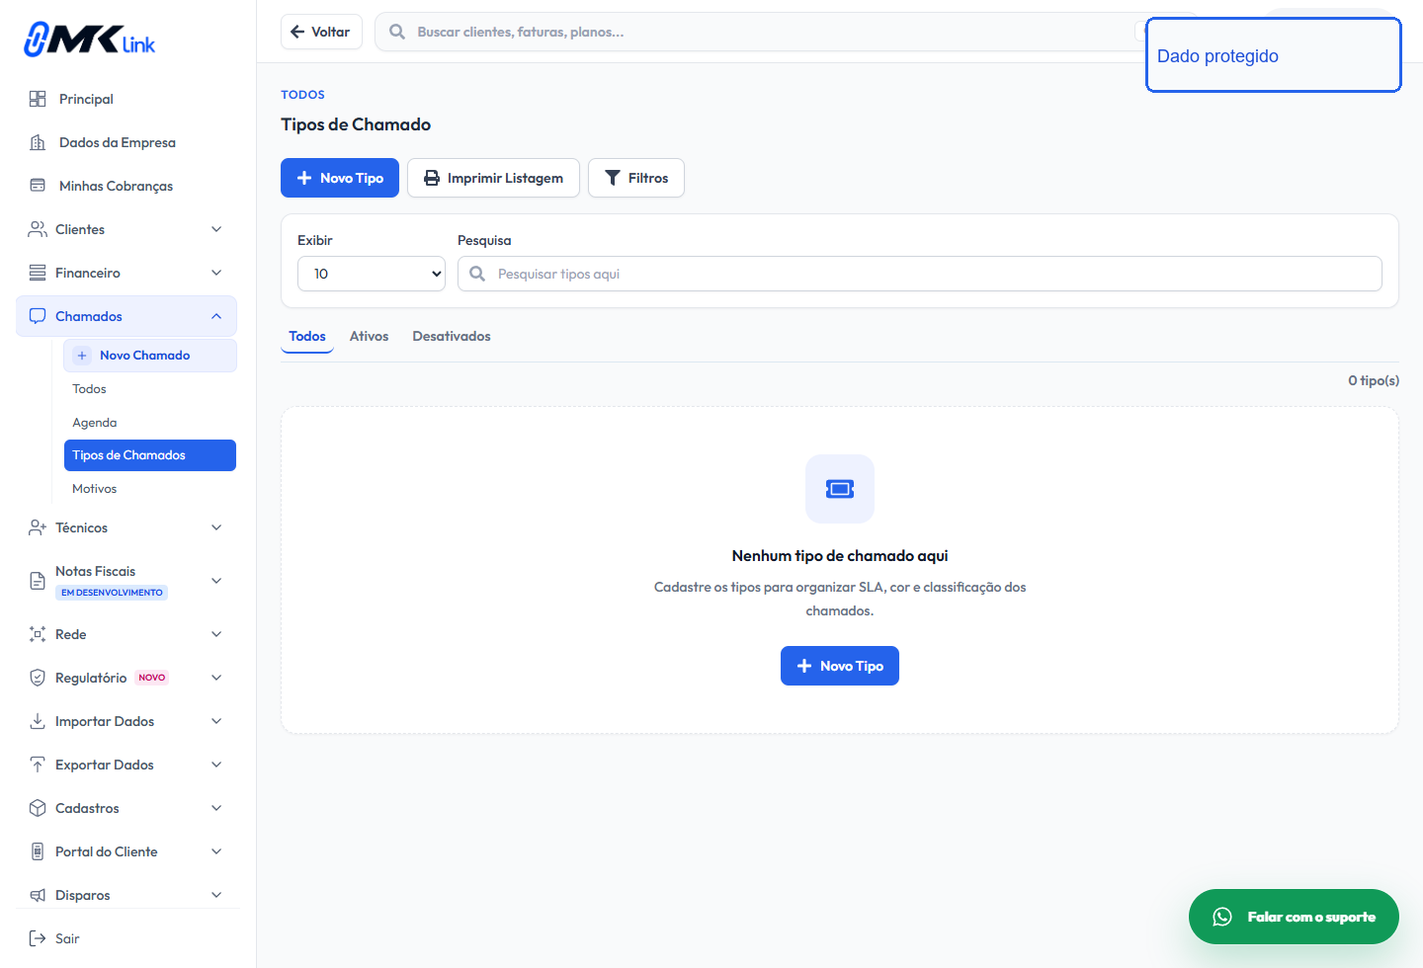Expand the Clientes menu chevron
1423x968 pixels.
click(x=216, y=229)
